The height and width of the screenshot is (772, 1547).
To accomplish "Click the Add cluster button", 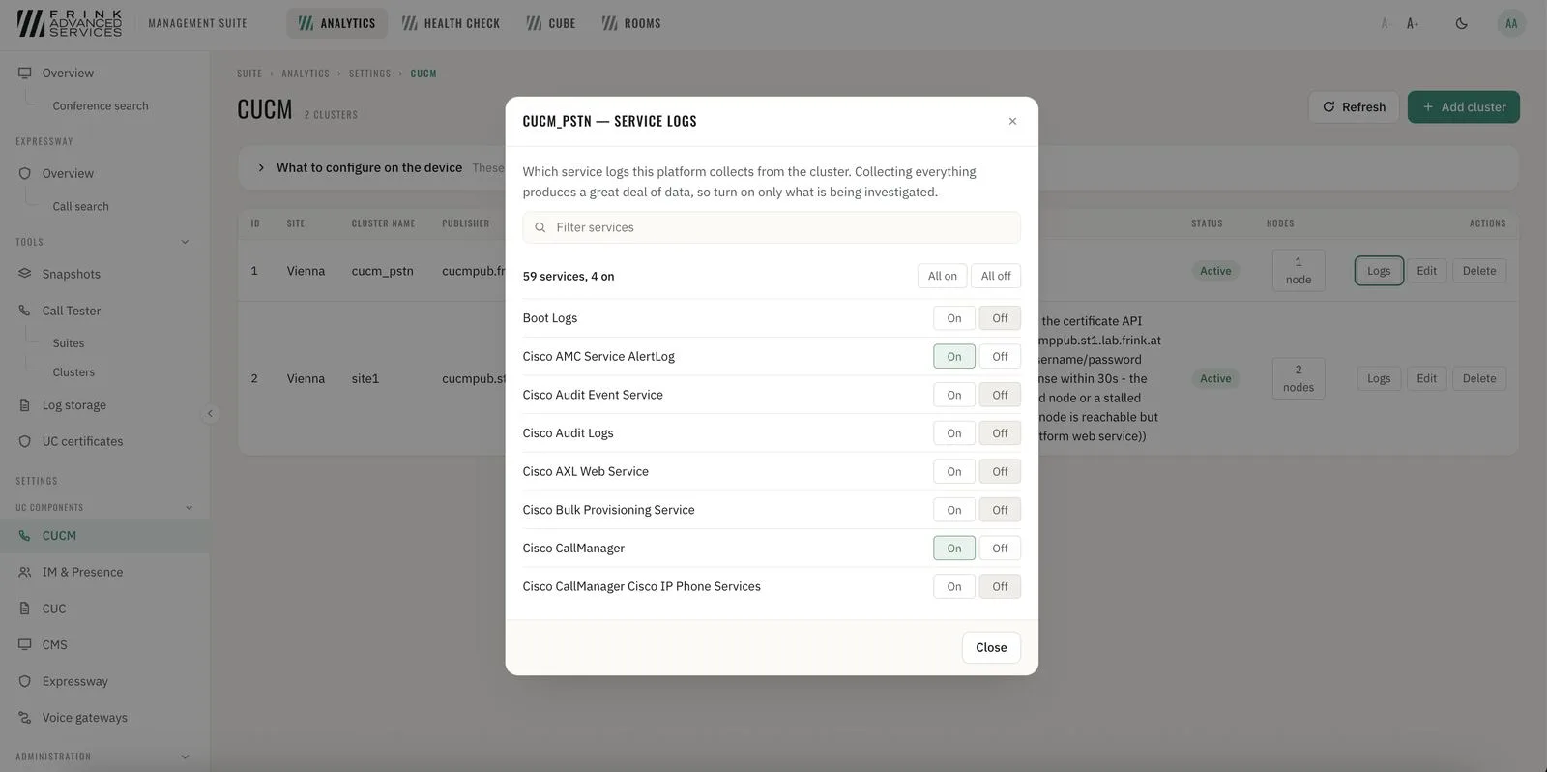I will pyautogui.click(x=1464, y=107).
